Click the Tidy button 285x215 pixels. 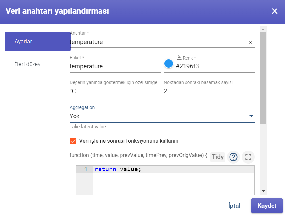[x=218, y=157]
